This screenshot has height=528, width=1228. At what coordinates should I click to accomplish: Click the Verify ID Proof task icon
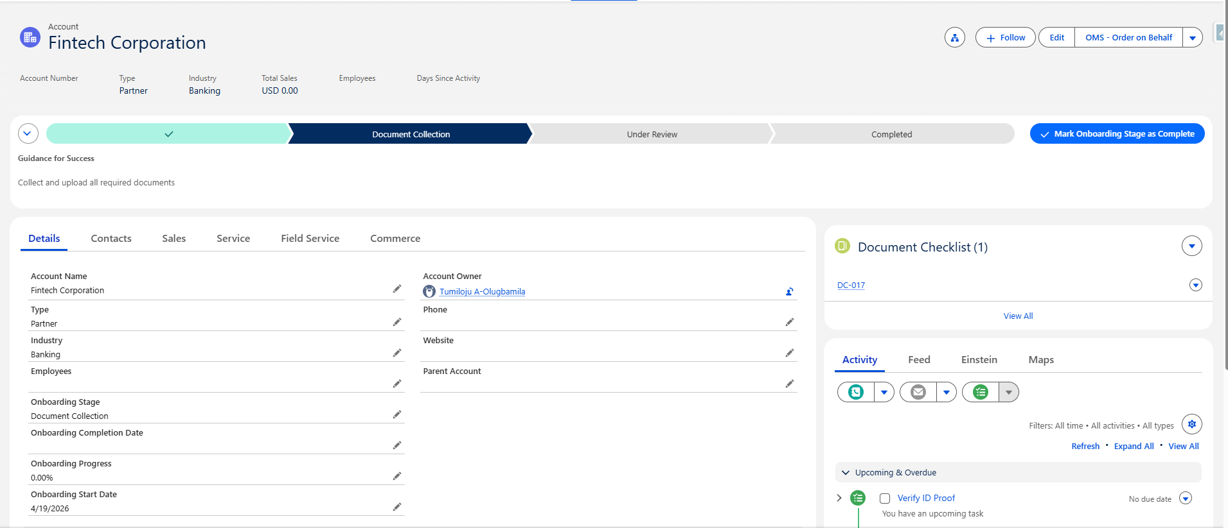coord(858,498)
